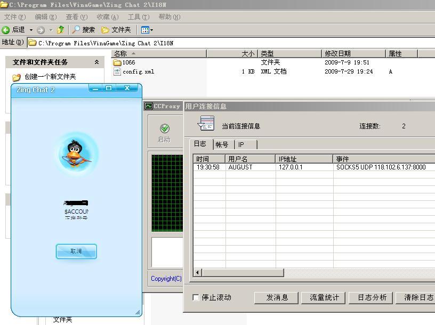Click the horizontal scrollbar thumb in log
The image size is (435, 325).
coord(243,272)
